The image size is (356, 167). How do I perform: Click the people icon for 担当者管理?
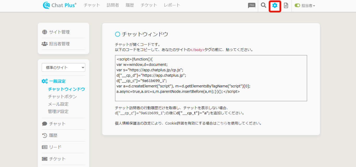tap(45, 44)
